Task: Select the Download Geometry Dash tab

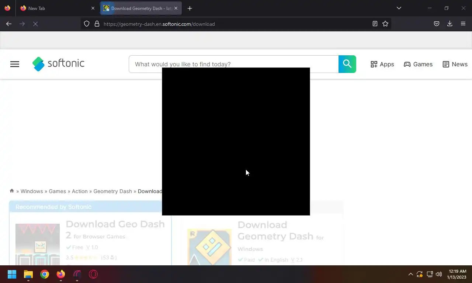Action: [x=141, y=8]
